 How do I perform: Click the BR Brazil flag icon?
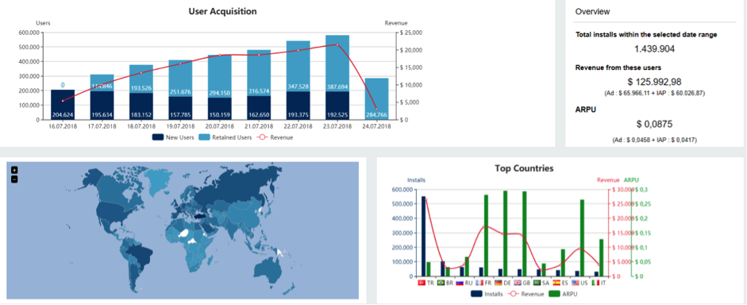point(441,283)
